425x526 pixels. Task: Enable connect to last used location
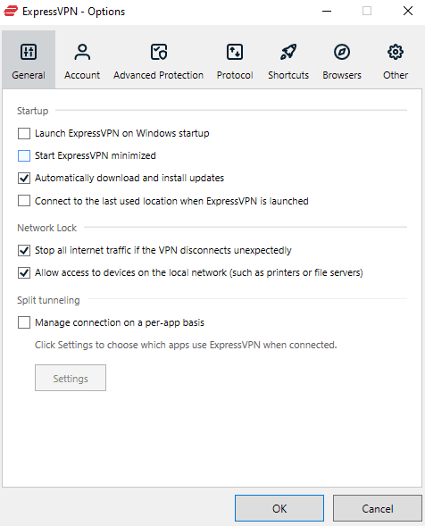[x=24, y=201]
